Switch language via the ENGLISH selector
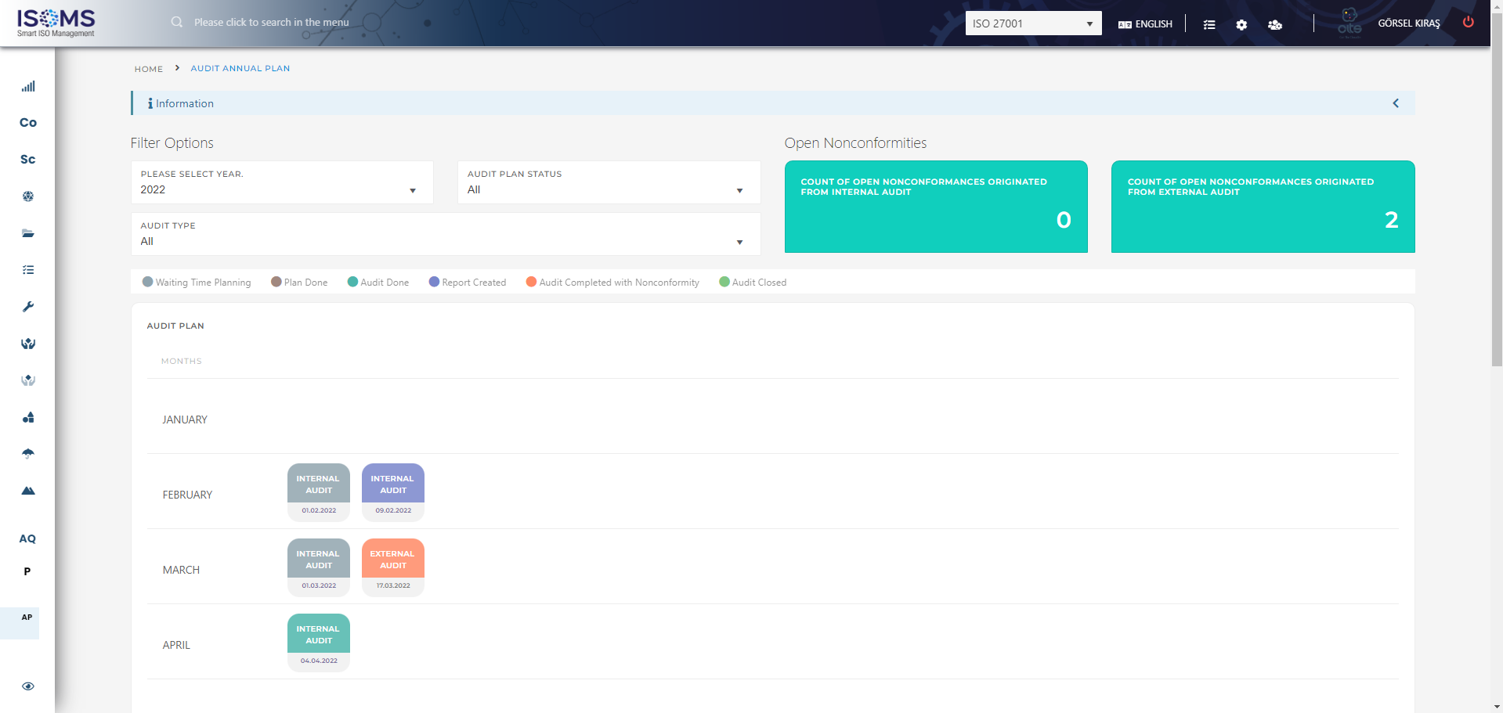 (x=1145, y=23)
